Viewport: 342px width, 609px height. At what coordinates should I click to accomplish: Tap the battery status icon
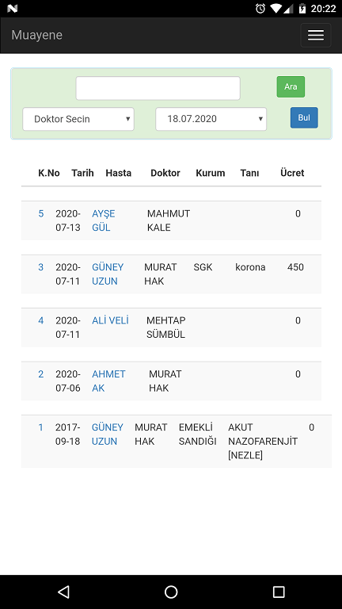pyautogui.click(x=302, y=8)
